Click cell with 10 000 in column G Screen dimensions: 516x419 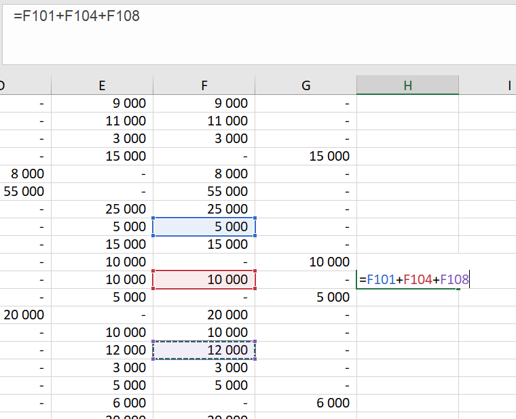coord(306,262)
